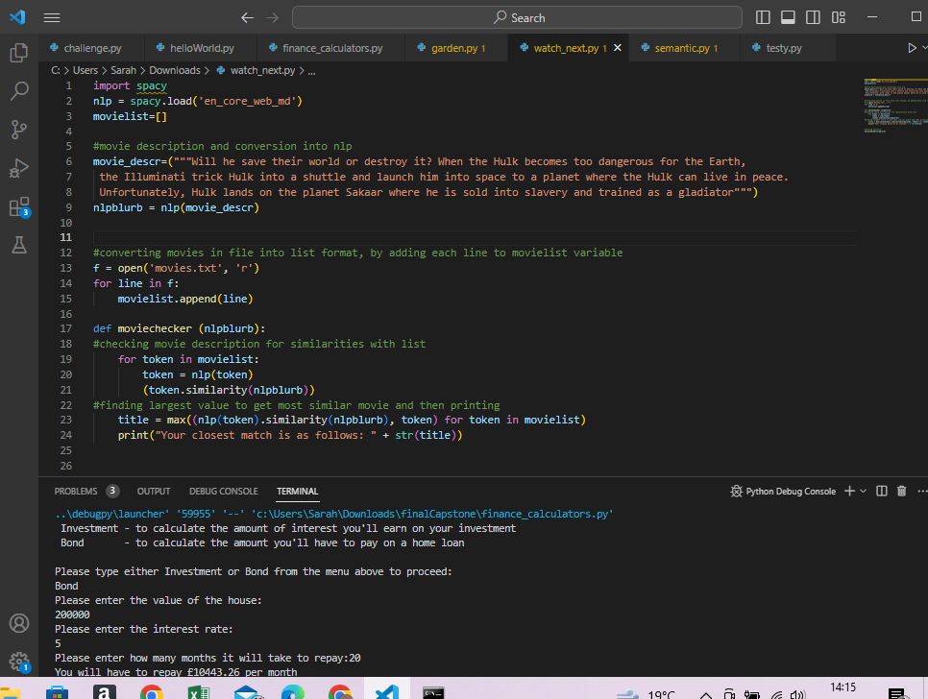
Task: Click the Downloads breadcrumb segment
Action: (174, 70)
